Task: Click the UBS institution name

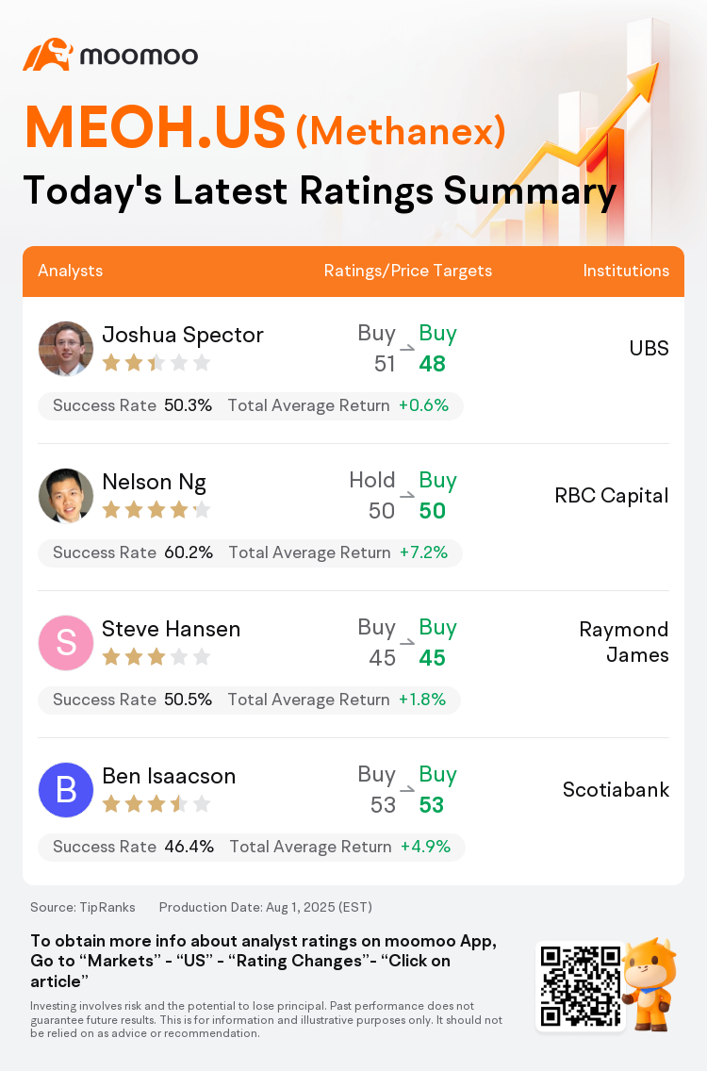Action: (x=649, y=349)
